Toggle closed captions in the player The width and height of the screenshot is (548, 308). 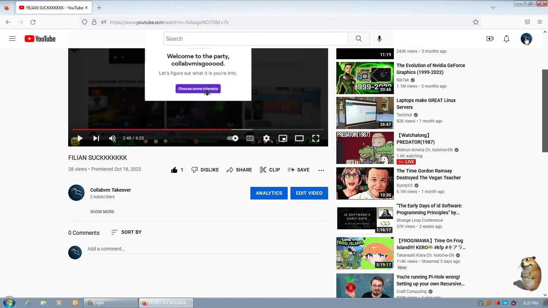click(x=250, y=138)
